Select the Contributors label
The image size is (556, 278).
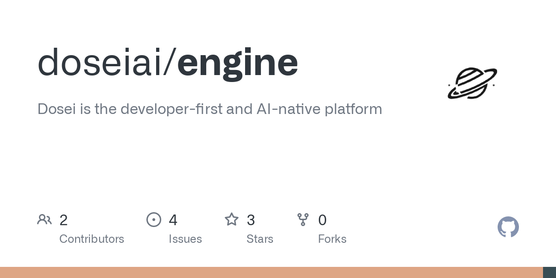tap(92, 239)
